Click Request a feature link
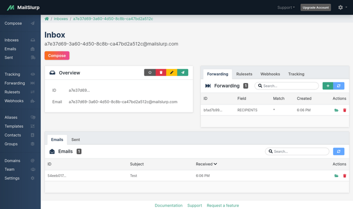Image resolution: width=353 pixels, height=209 pixels. 223,205
